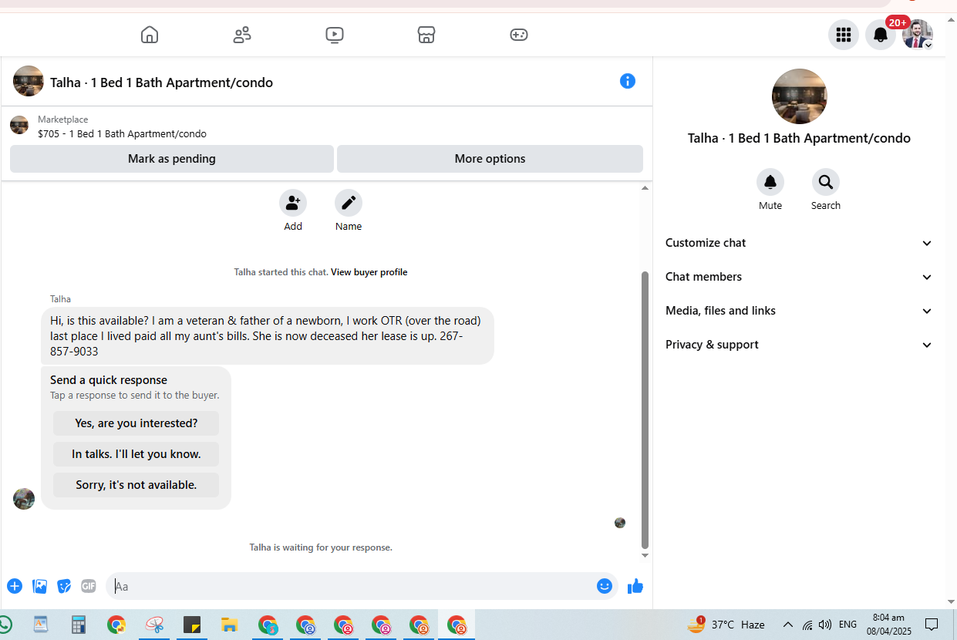The image size is (957, 640).
Task: Click Talha's avatar beside quick responses
Action: tap(24, 499)
